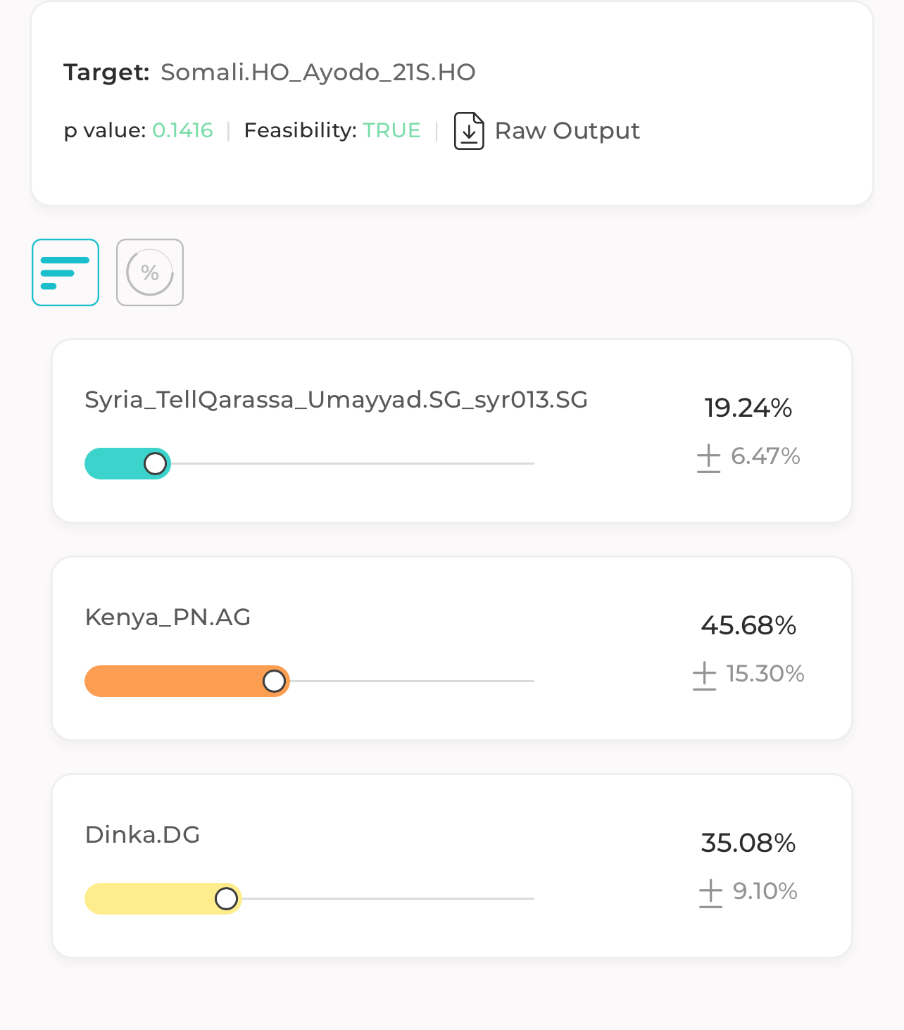Click the Kenya_PN.AG slider handle

[275, 682]
